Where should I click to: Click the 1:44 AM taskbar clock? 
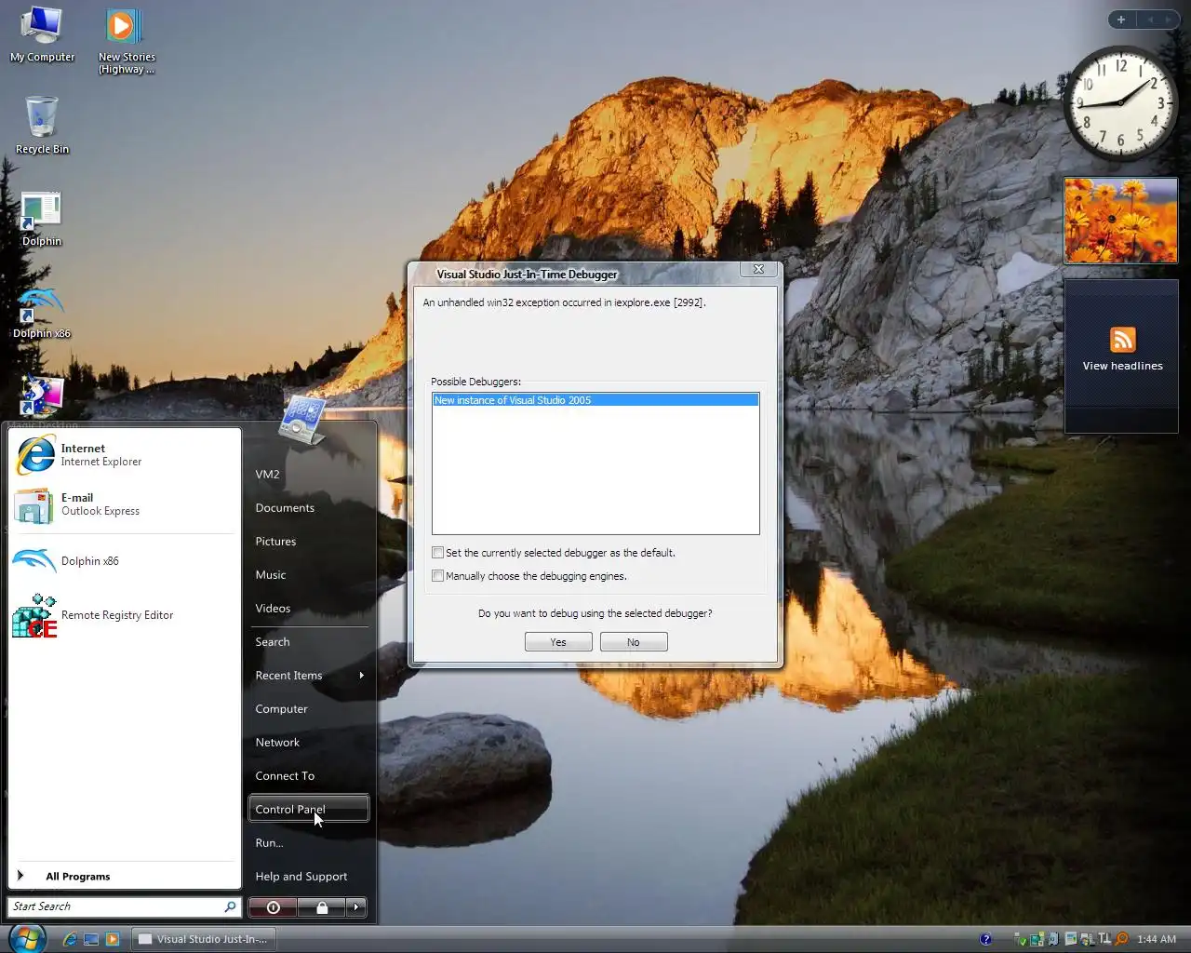[1157, 939]
